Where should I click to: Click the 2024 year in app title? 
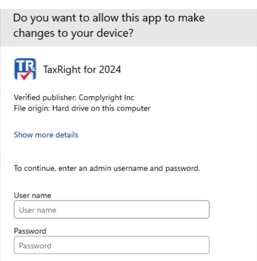click(110, 69)
